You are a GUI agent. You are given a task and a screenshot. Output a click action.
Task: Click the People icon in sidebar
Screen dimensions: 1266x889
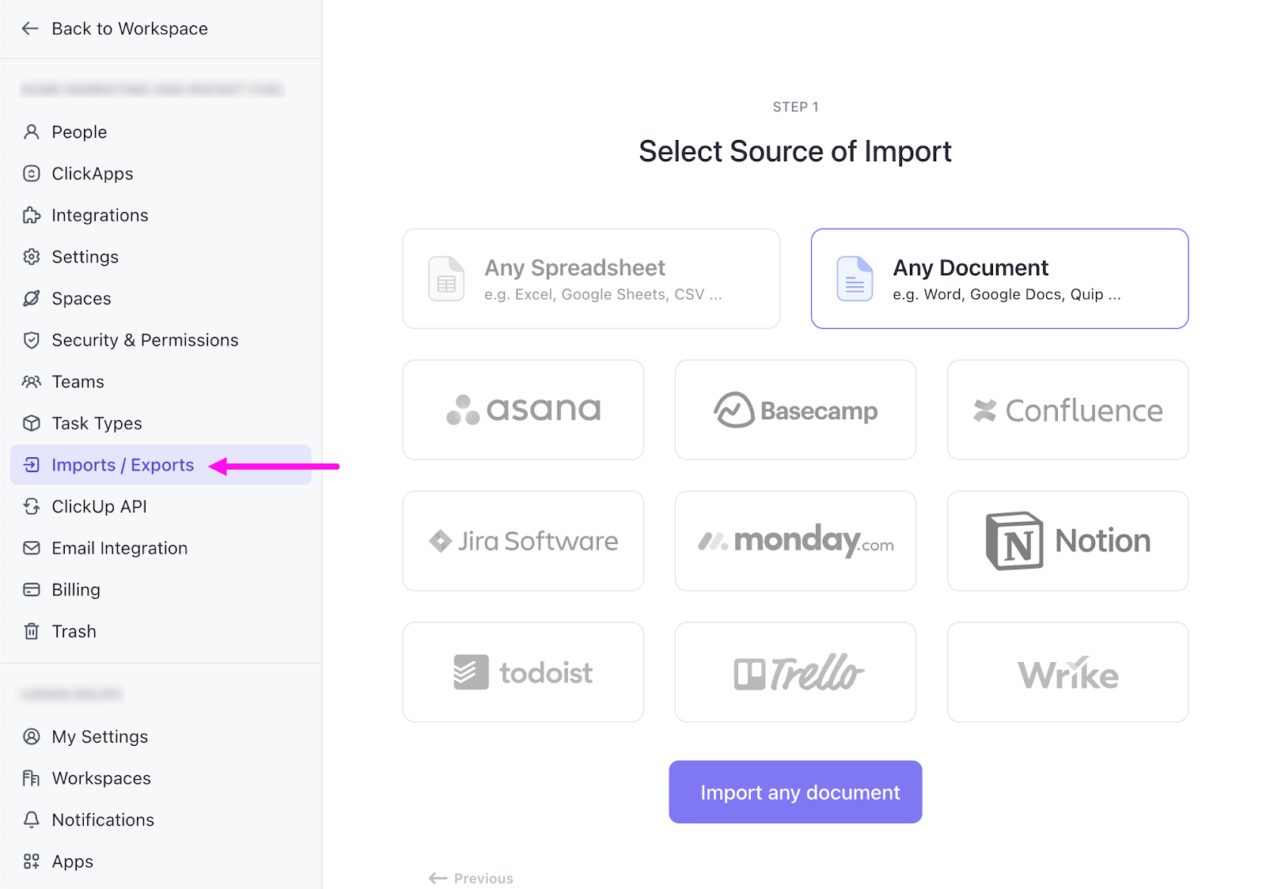click(x=32, y=132)
